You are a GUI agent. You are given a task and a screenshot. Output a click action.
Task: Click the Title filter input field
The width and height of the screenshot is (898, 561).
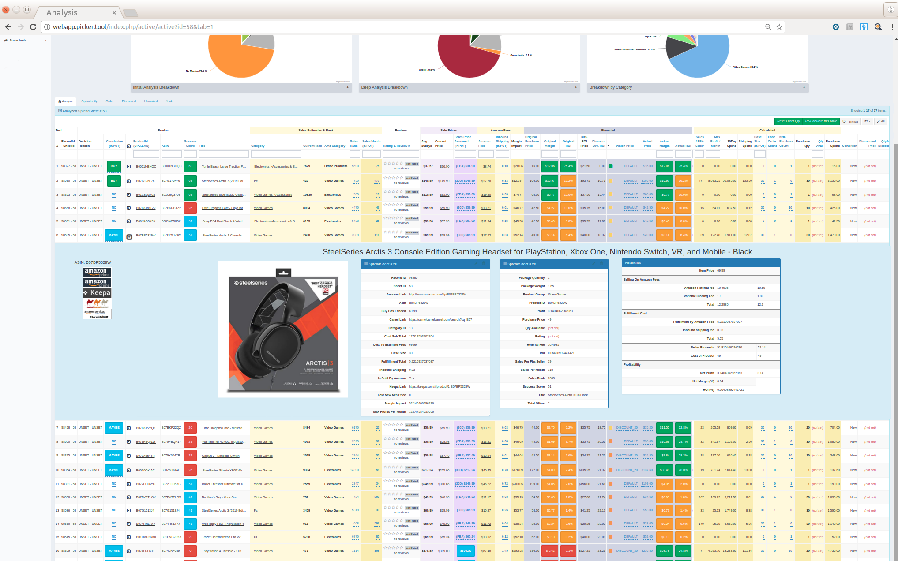click(x=224, y=154)
